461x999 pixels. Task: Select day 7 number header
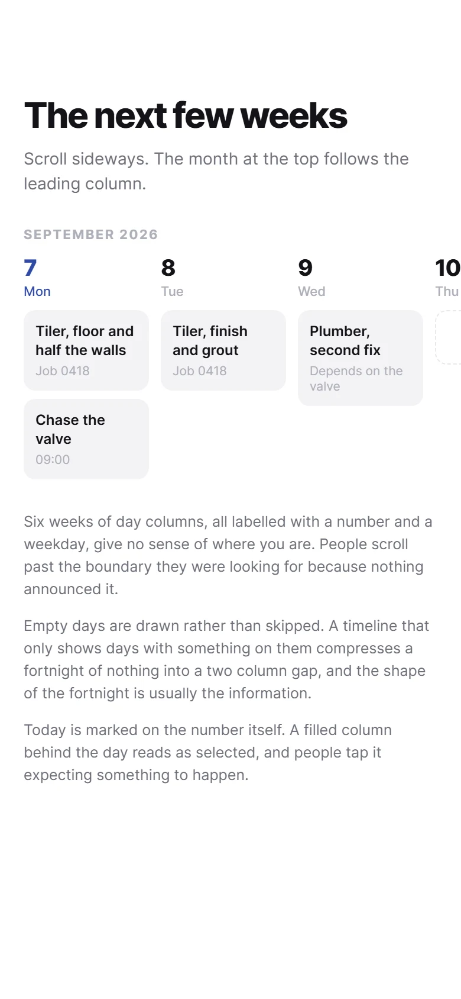(31, 268)
